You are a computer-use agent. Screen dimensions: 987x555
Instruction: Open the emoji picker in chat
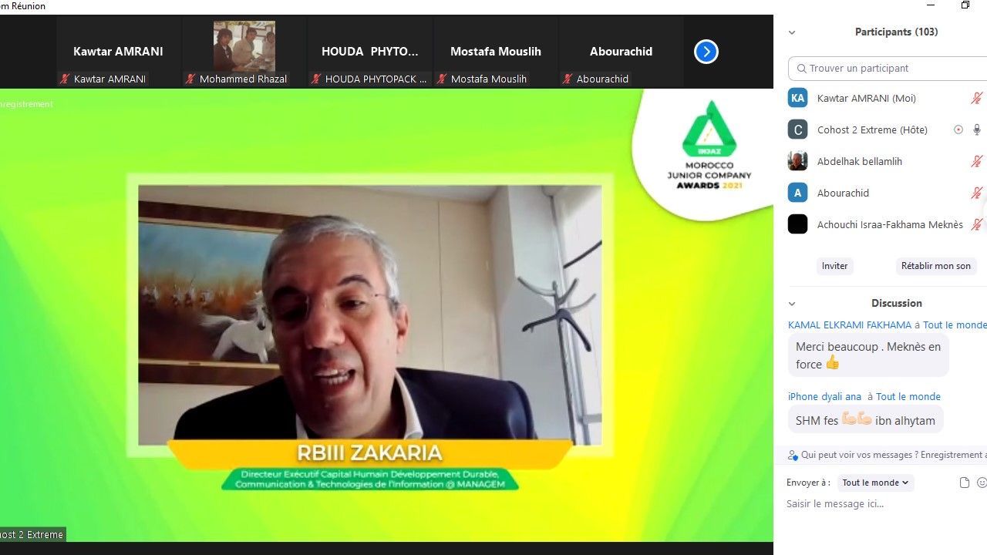(982, 483)
